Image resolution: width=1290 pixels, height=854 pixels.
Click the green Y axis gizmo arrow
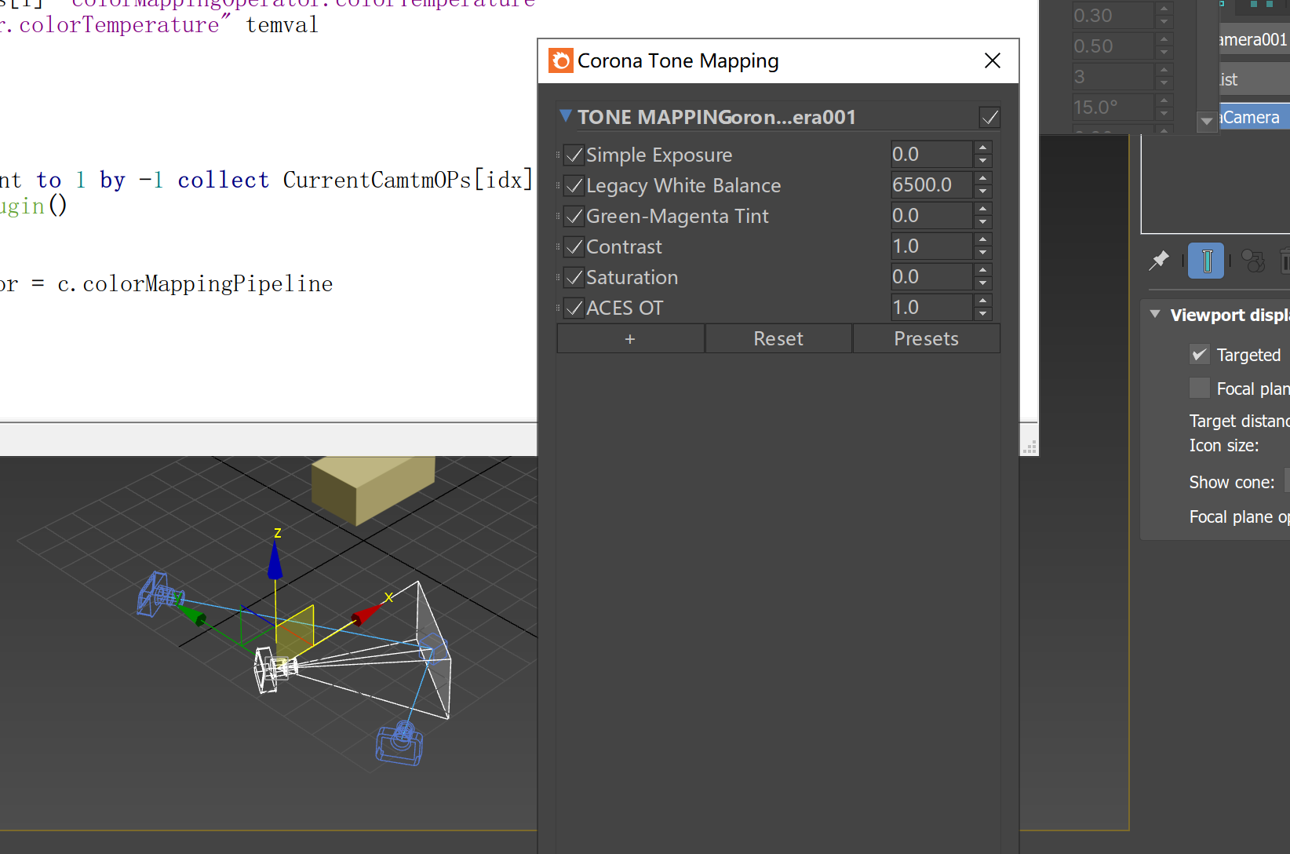tap(191, 613)
